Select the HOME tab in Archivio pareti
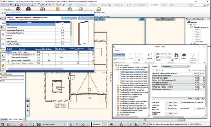 pyautogui.click(x=117, y=50)
